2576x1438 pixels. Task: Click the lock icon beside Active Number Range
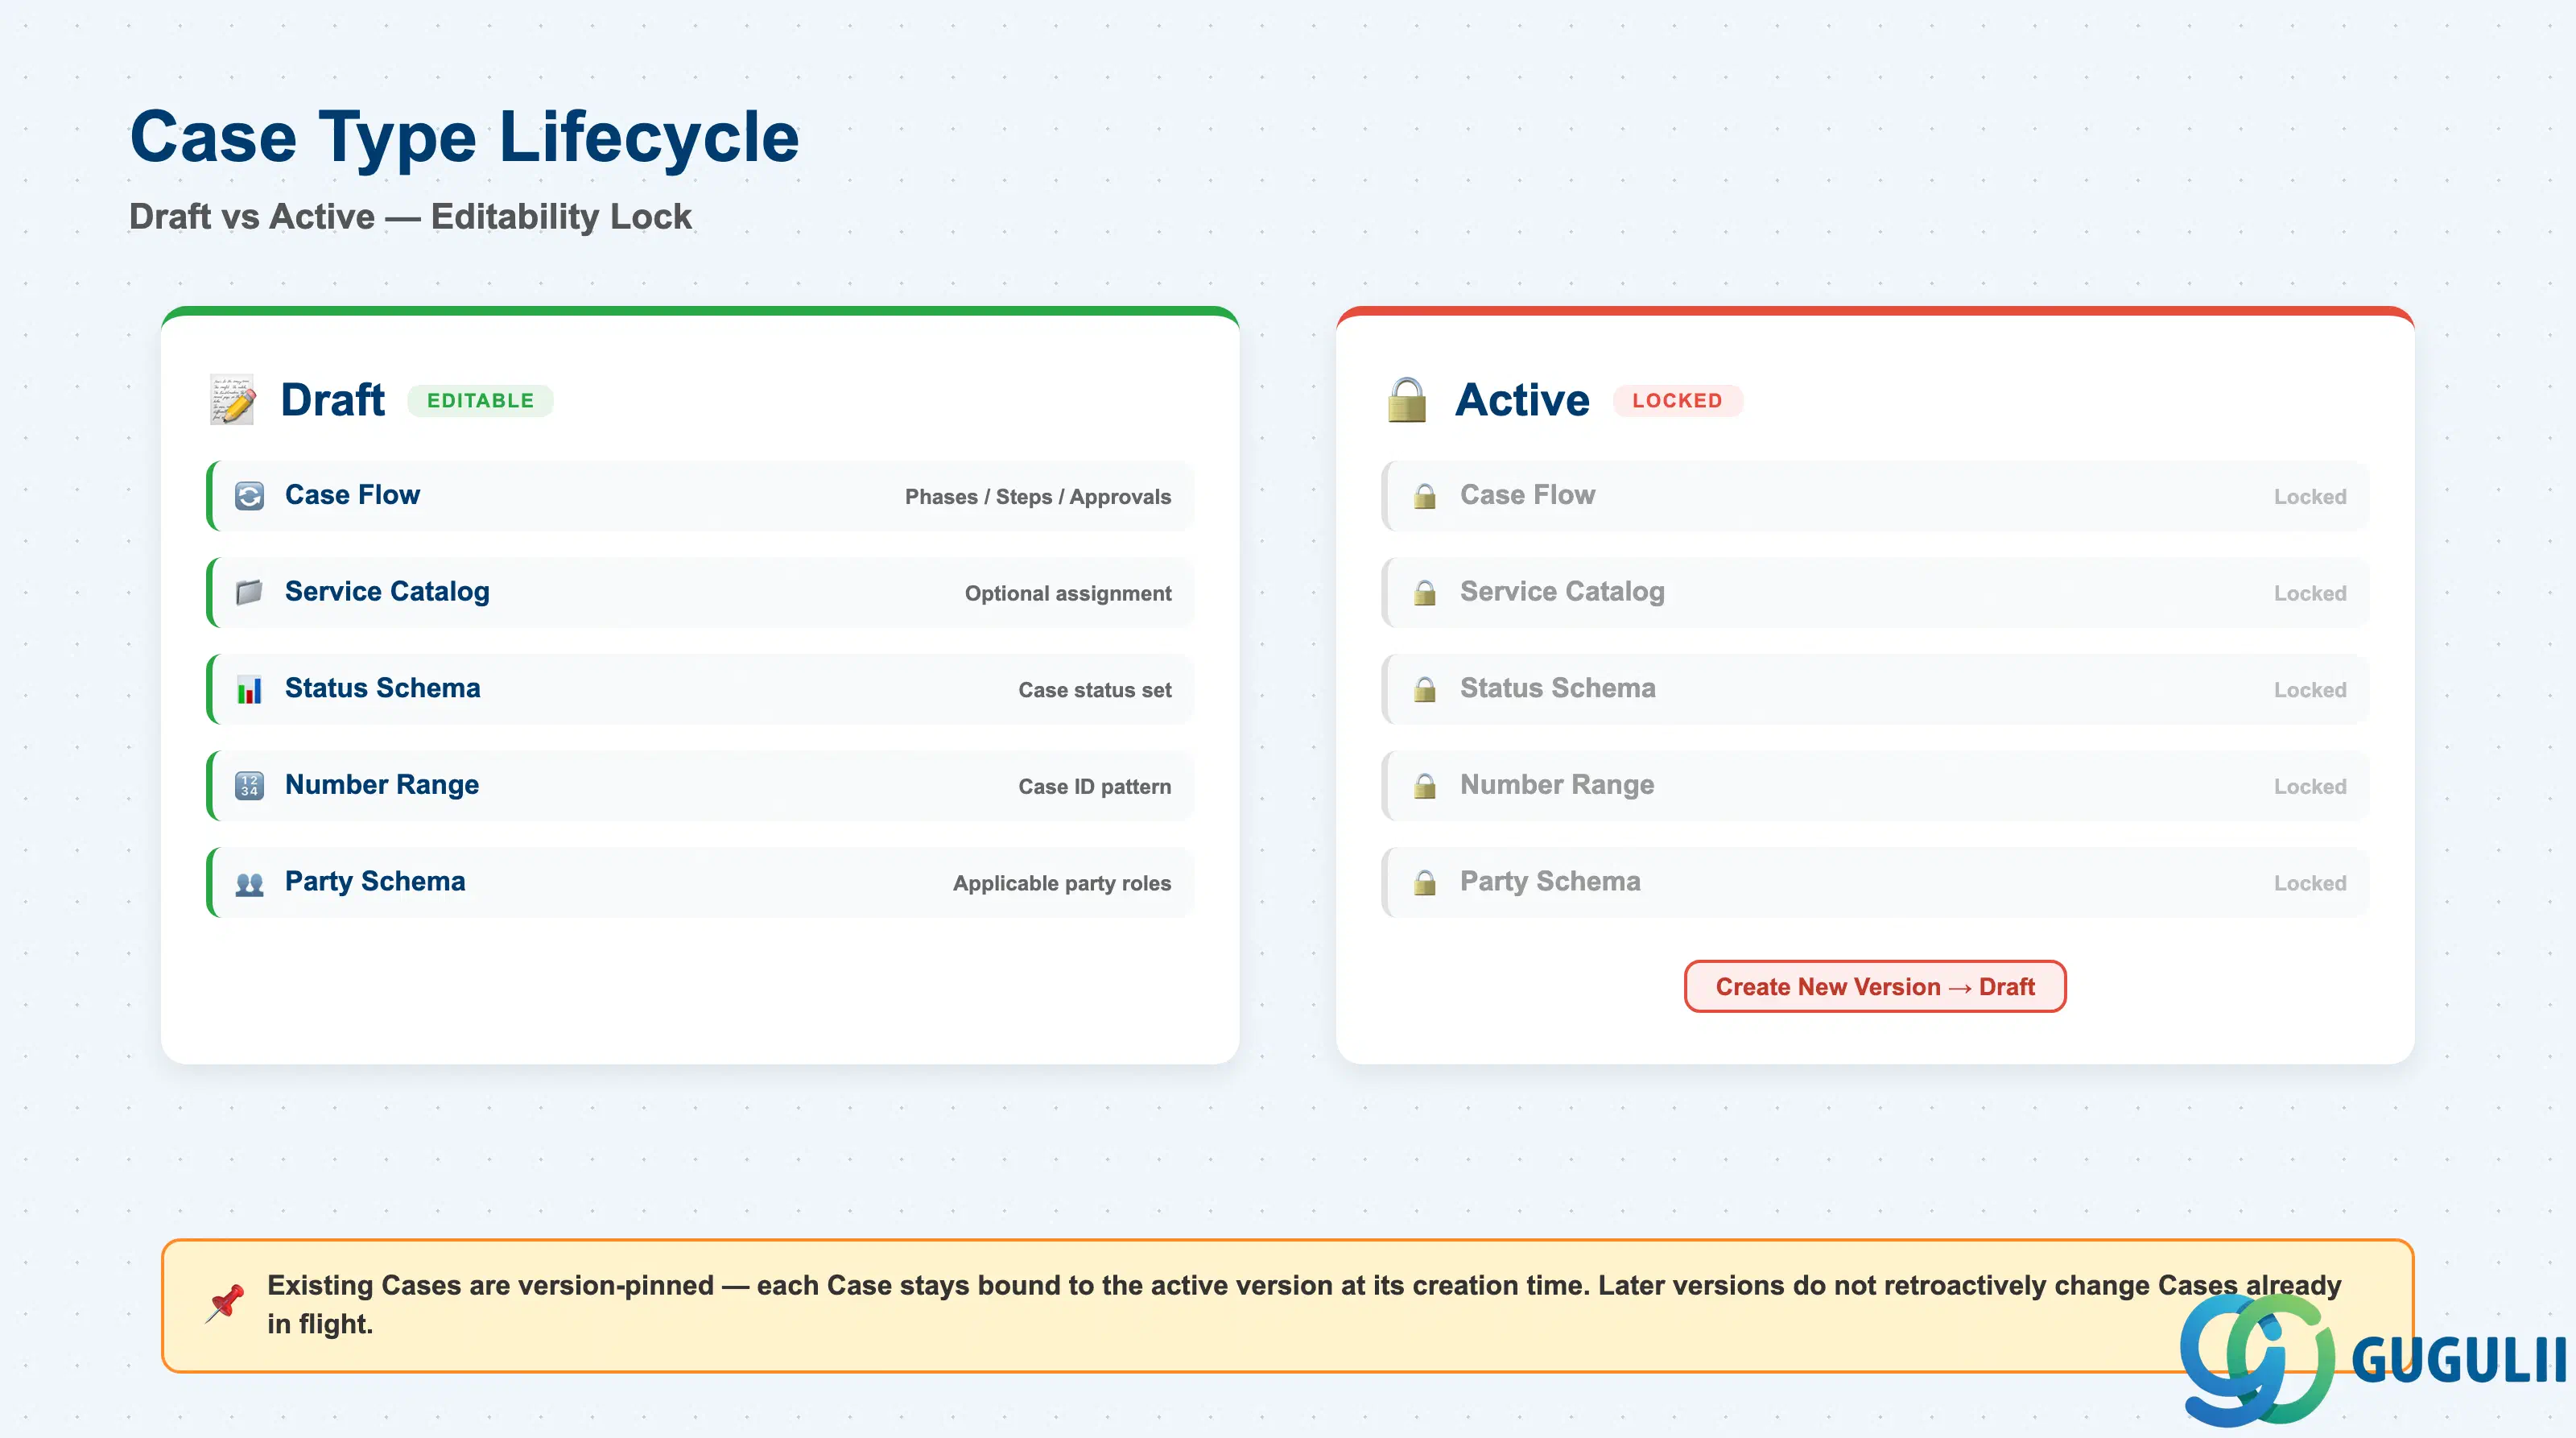[x=1424, y=785]
